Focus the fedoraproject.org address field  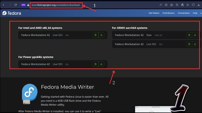[x=56, y=5]
